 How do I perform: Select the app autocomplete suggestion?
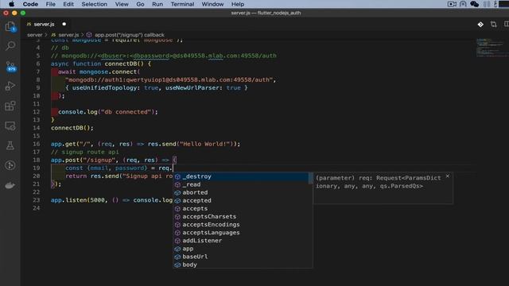tap(243, 249)
